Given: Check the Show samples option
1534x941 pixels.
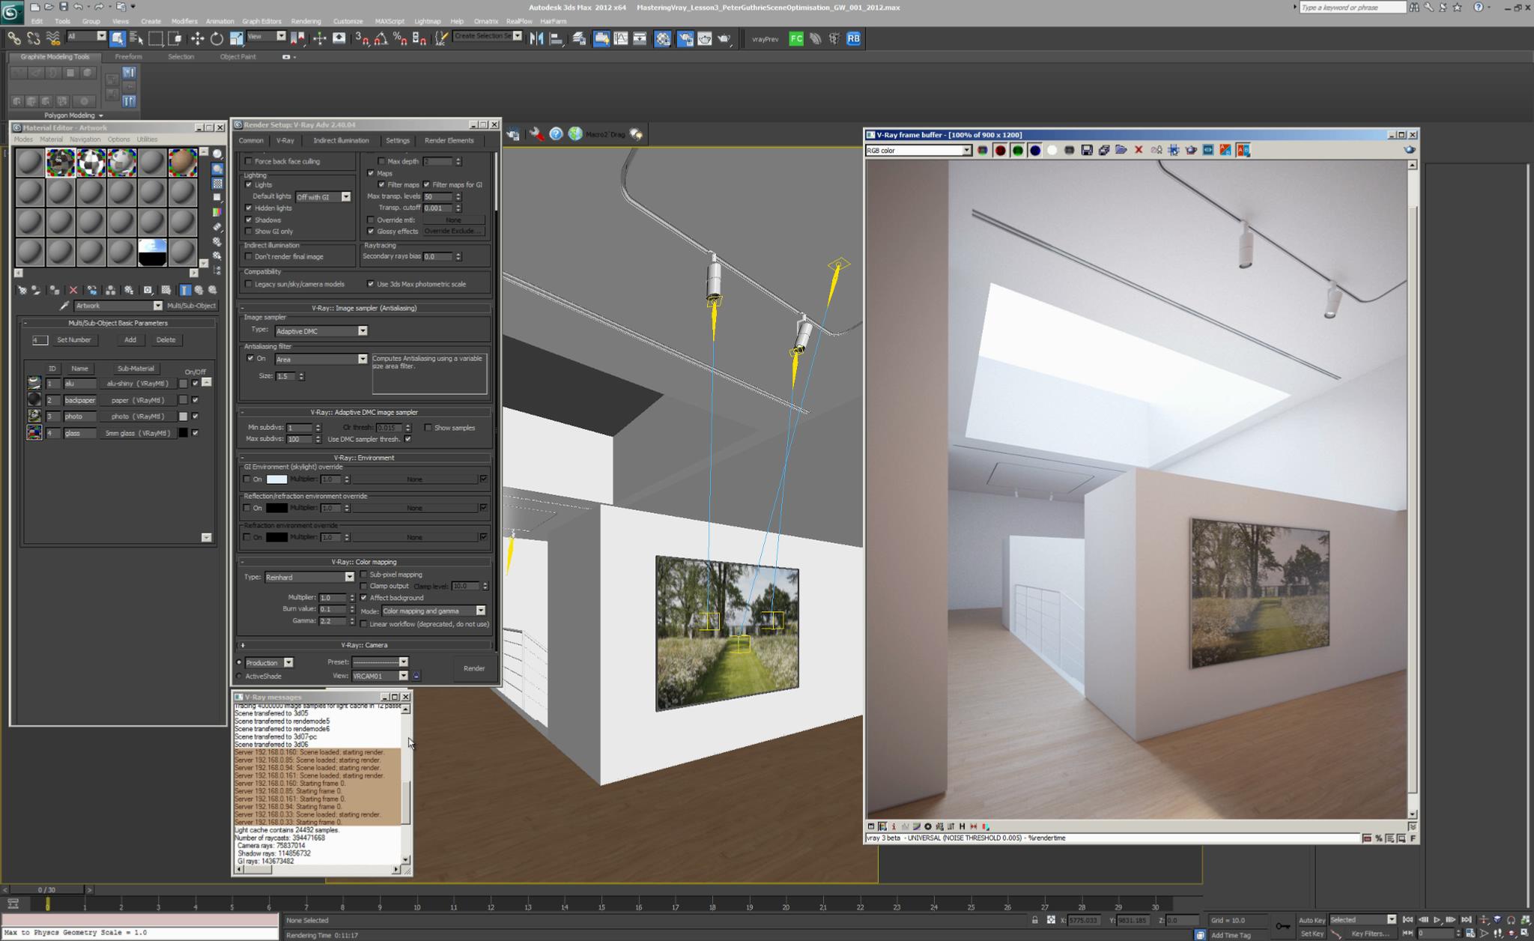Looking at the screenshot, I should click(428, 428).
